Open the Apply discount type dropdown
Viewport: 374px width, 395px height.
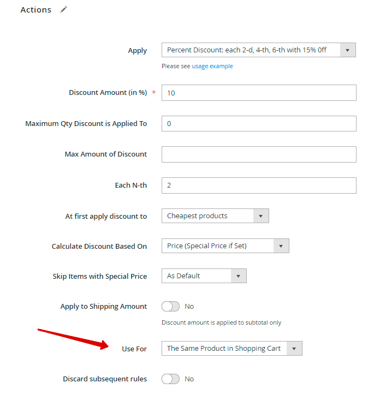pyautogui.click(x=251, y=50)
